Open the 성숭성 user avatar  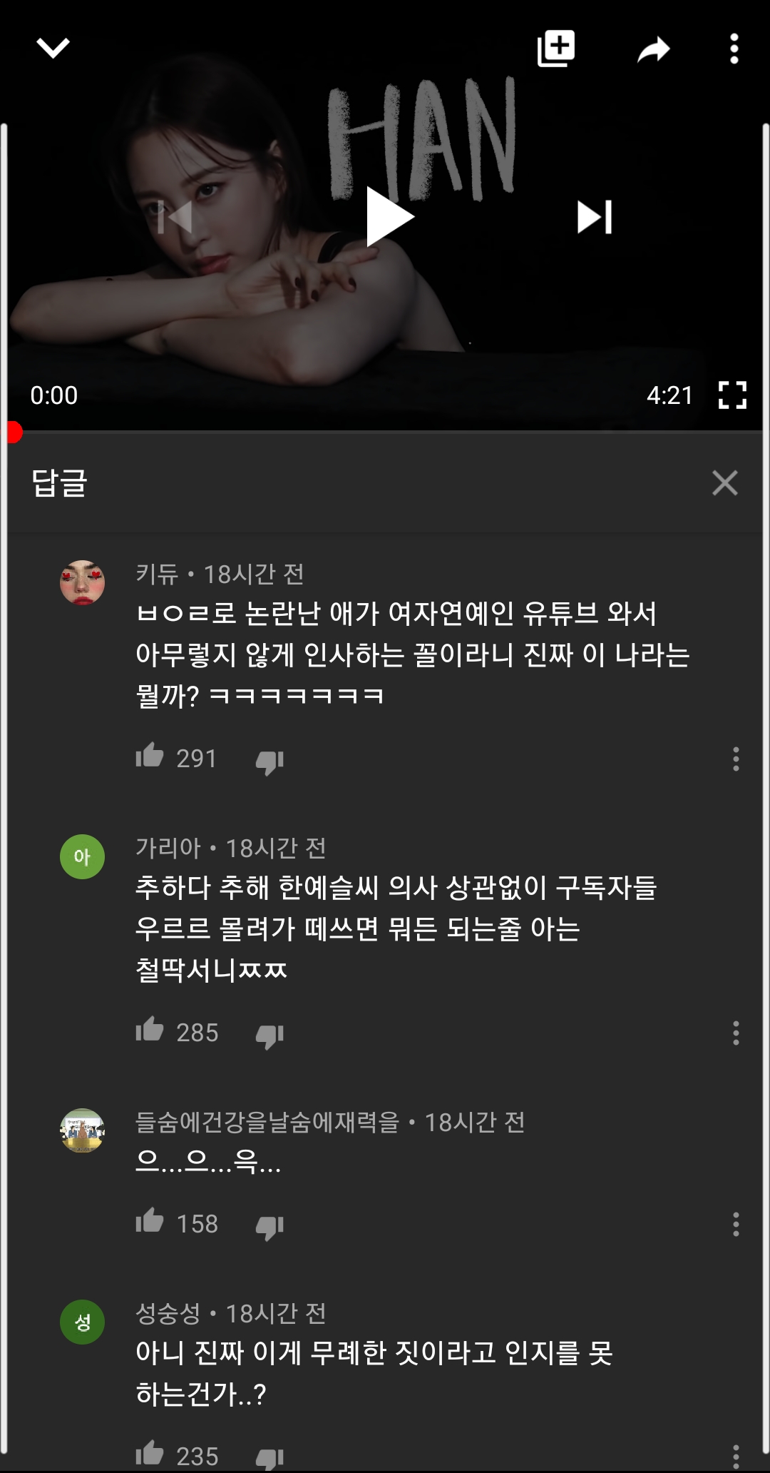[x=82, y=1322]
